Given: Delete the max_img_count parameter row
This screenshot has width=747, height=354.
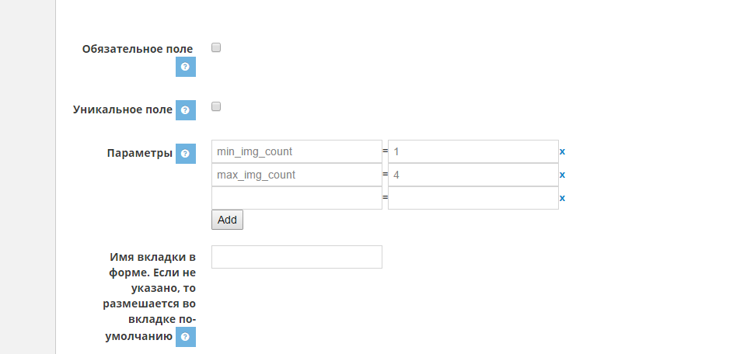Looking at the screenshot, I should tap(562, 175).
